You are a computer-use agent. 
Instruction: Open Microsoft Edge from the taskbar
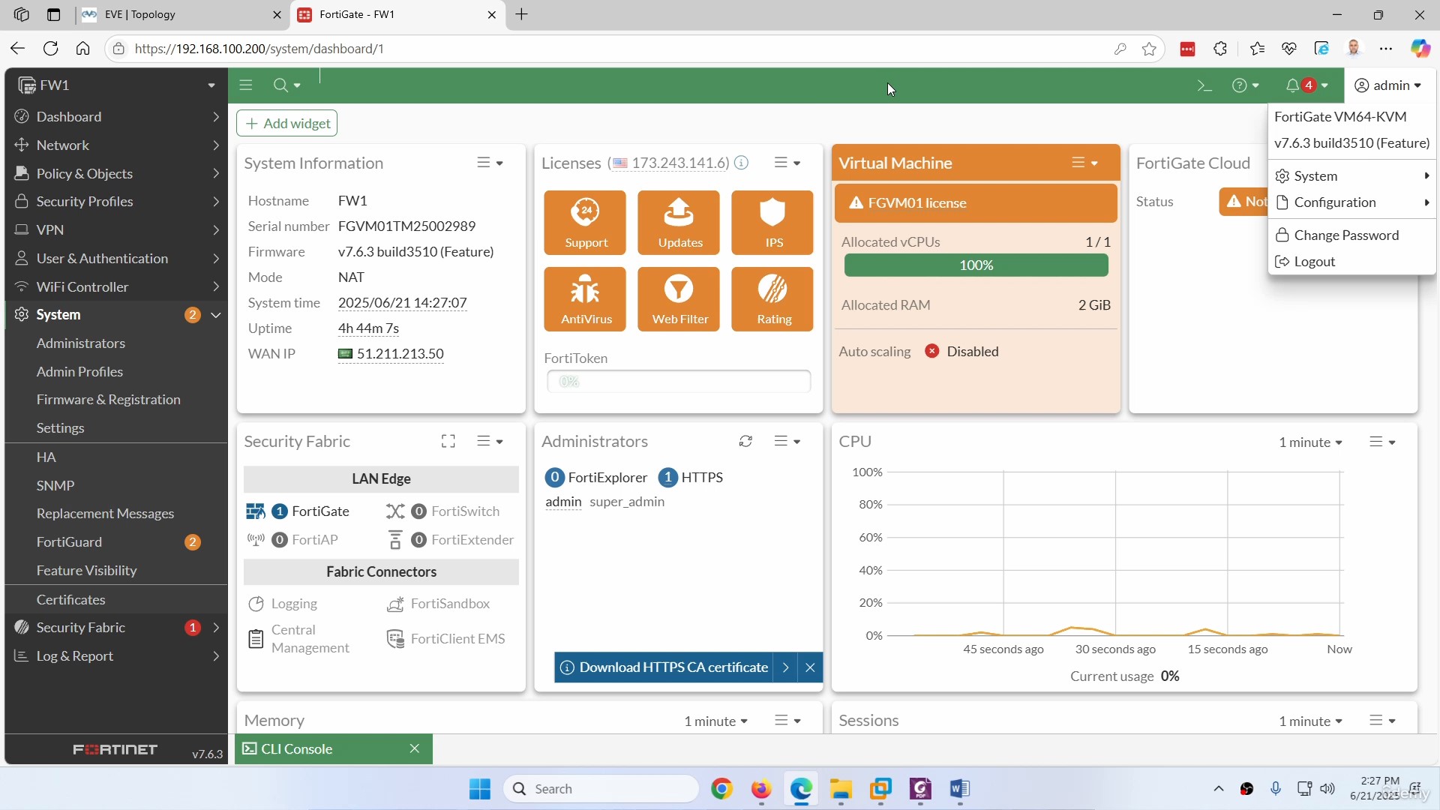801,789
